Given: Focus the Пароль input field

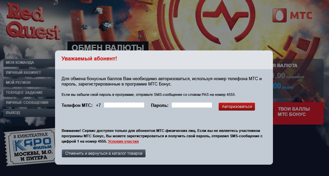Looking at the screenshot, I should click(x=192, y=105).
